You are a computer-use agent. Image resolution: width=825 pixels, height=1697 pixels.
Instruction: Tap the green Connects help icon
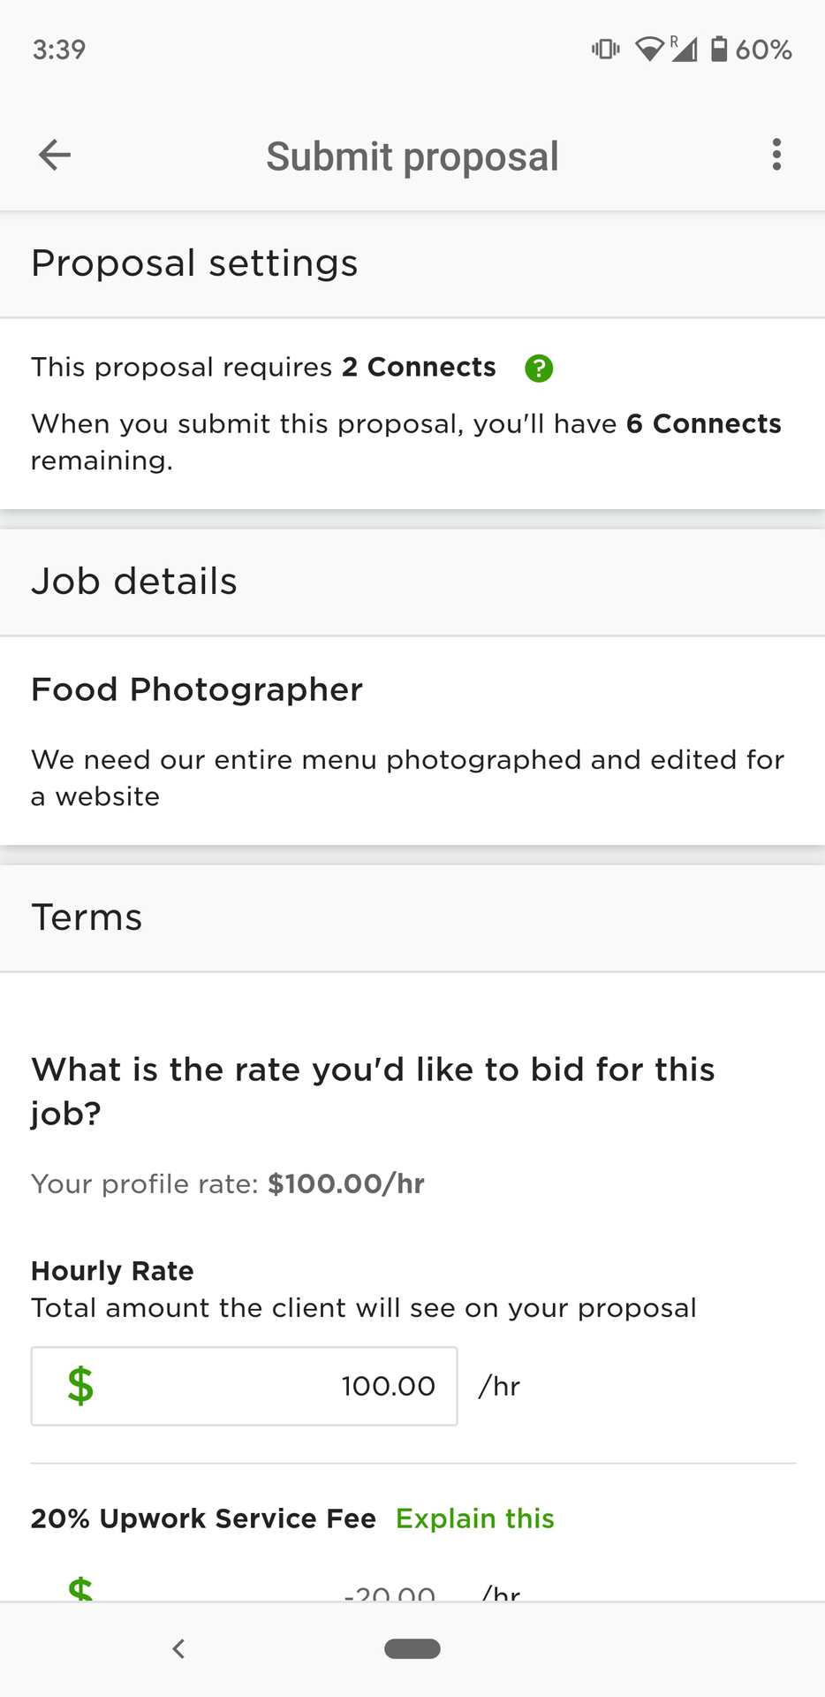(539, 368)
